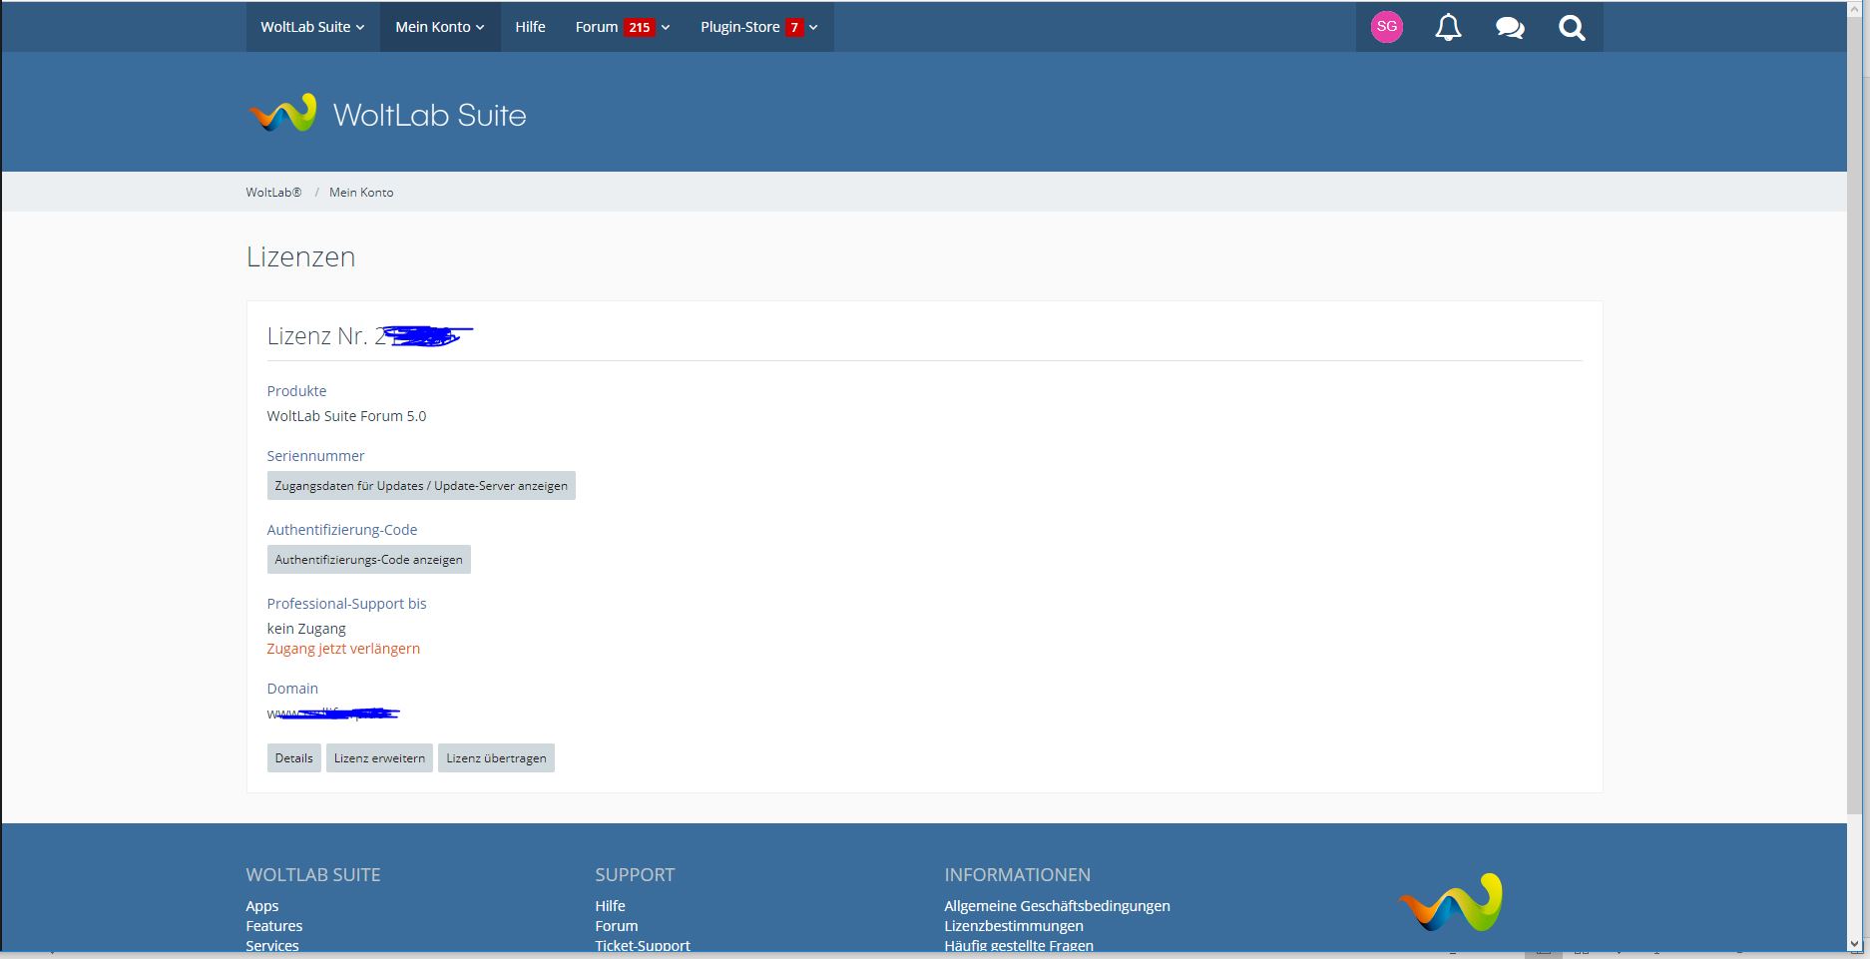Viewport: 1870px width, 959px height.
Task: Go to Hilfe in the top navigation
Action: [530, 27]
